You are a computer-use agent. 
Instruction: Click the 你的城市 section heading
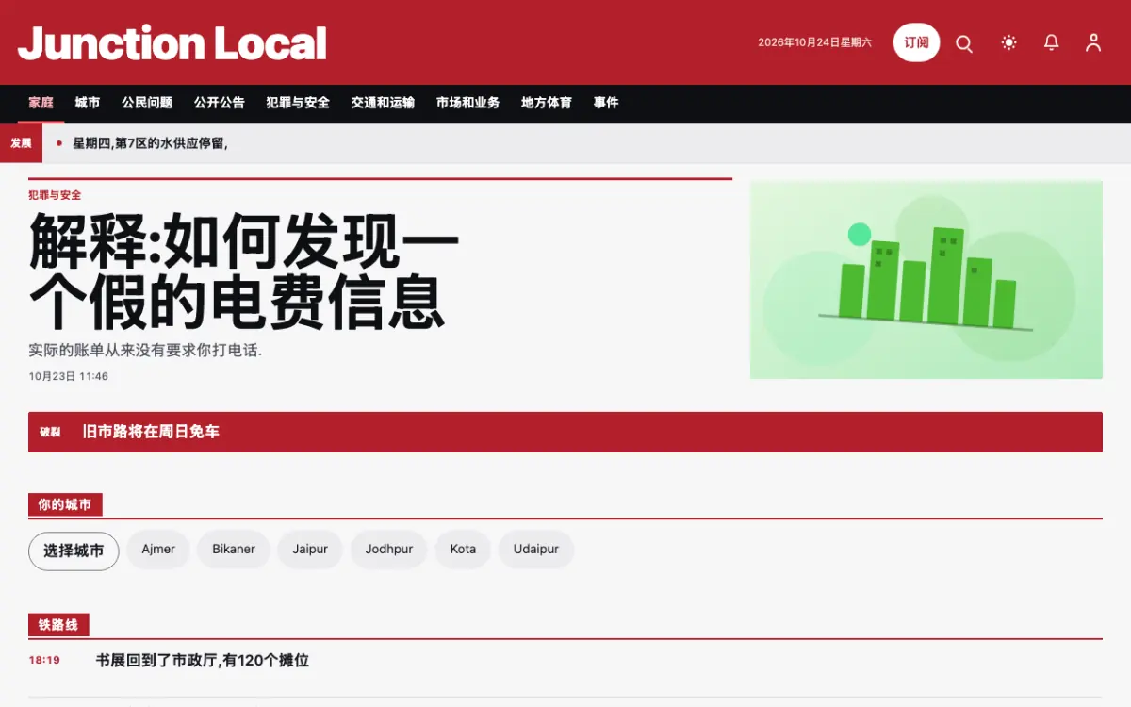point(65,505)
